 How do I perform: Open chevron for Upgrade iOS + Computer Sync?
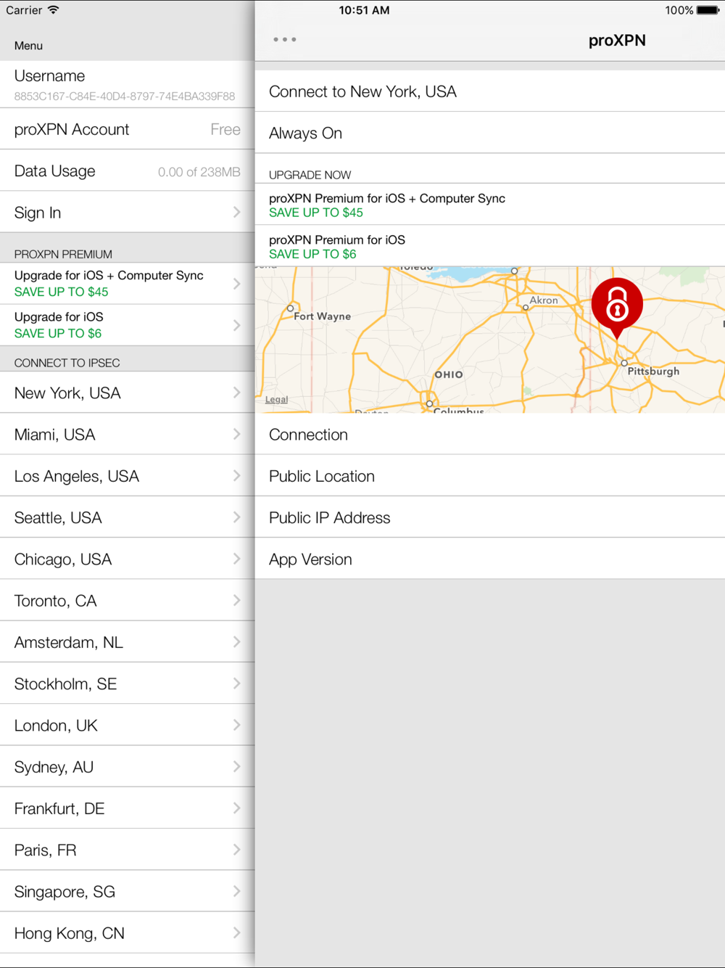pyautogui.click(x=236, y=284)
